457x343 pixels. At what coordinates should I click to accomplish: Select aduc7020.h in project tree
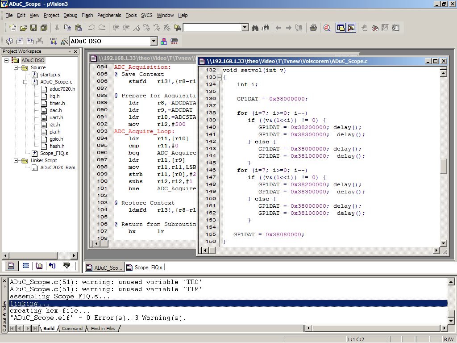click(x=62, y=89)
